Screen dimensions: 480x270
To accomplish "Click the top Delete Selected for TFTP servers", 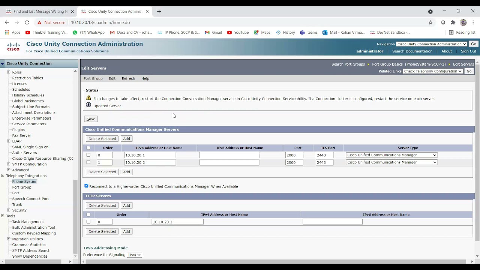I will tap(102, 205).
